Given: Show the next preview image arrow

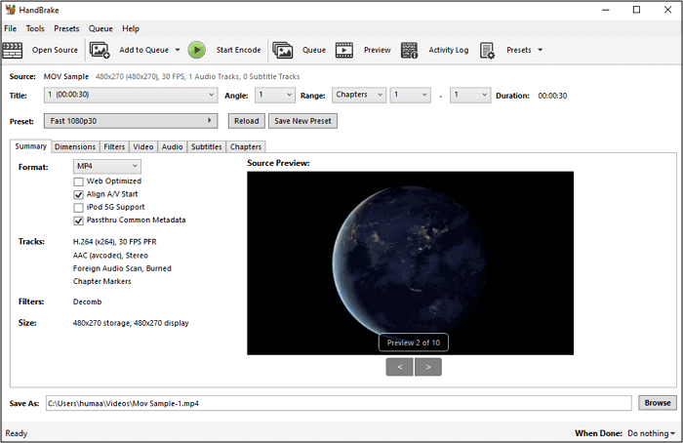Looking at the screenshot, I should click(x=428, y=367).
